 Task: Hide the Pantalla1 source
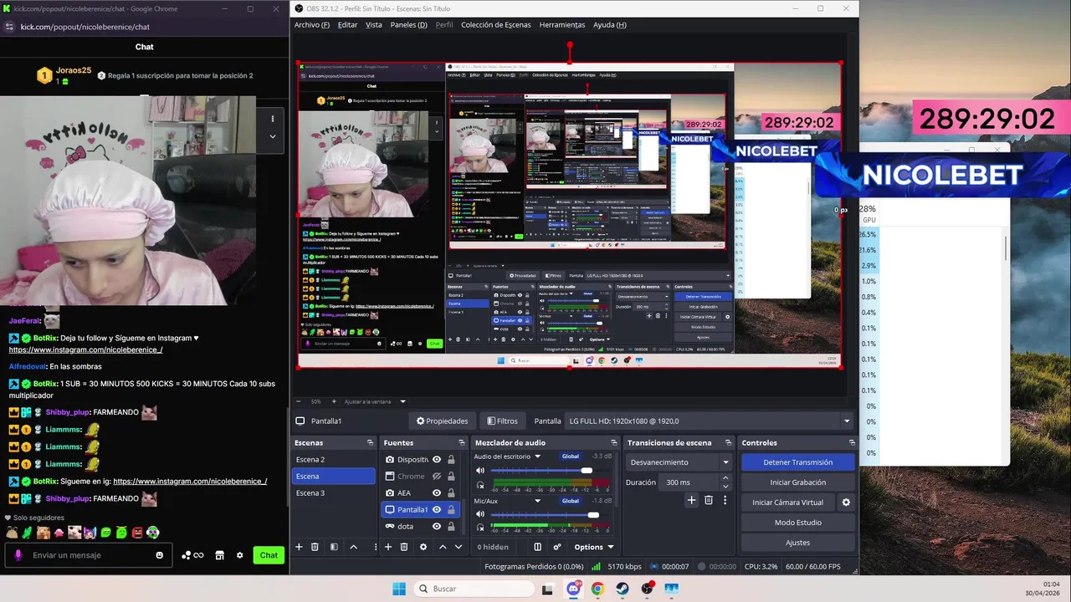click(437, 509)
